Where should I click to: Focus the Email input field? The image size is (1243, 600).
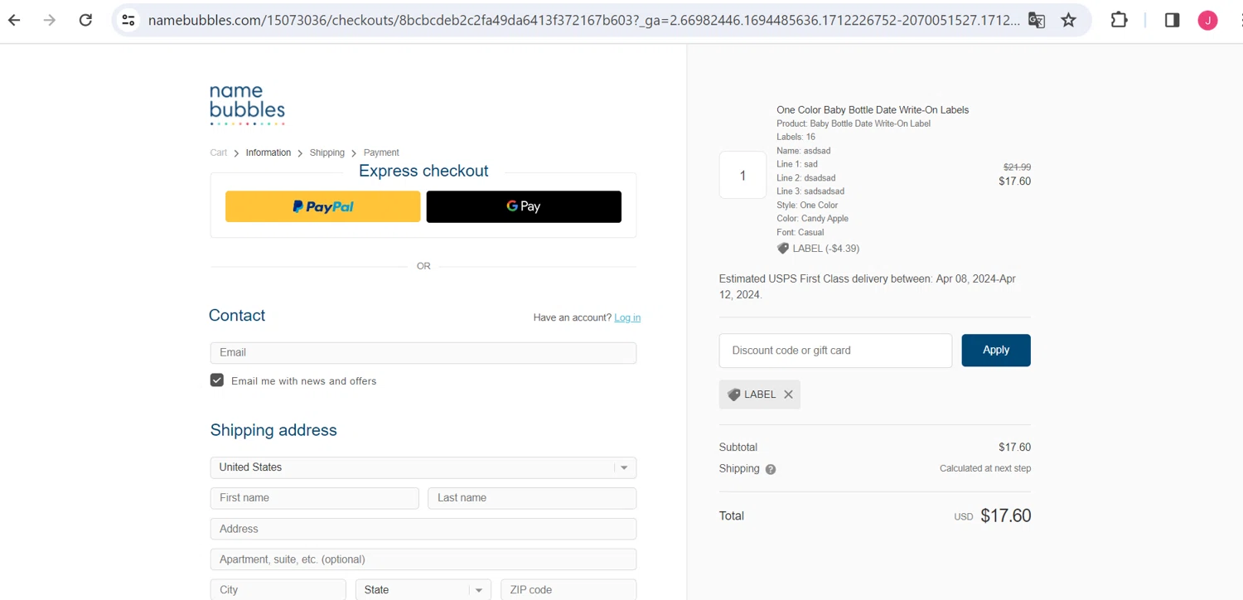click(423, 352)
